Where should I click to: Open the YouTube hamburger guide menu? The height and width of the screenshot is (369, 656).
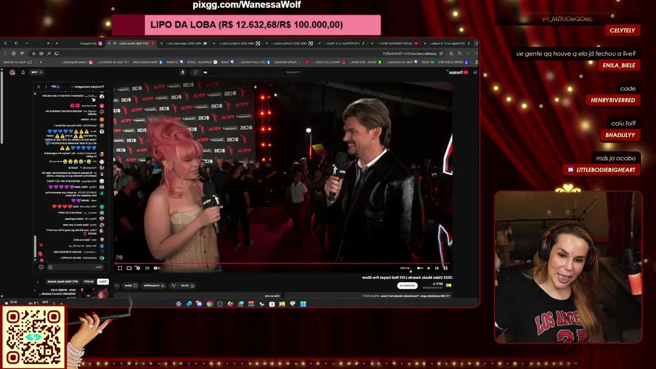click(475, 72)
